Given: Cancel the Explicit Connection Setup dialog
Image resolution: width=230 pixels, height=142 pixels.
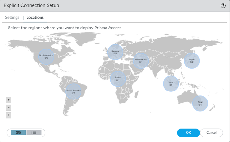Looking at the screenshot, I should click(x=211, y=132).
